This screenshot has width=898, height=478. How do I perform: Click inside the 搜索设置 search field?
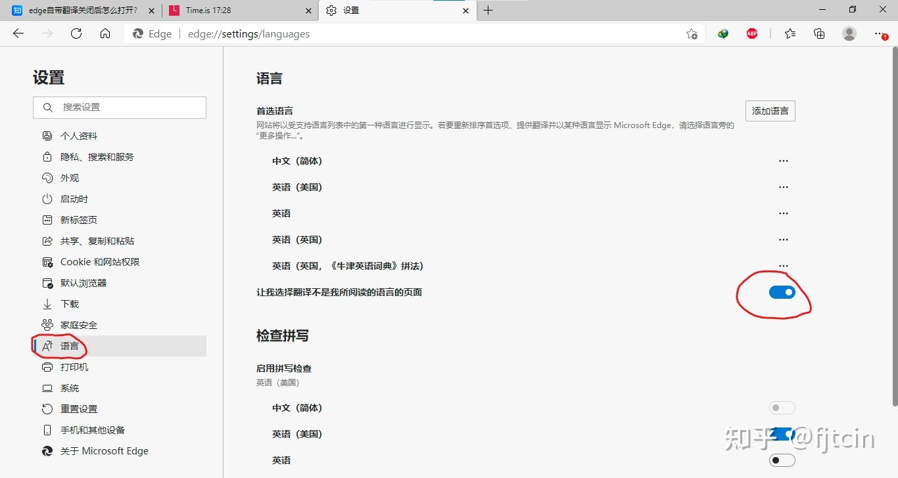pyautogui.click(x=120, y=107)
